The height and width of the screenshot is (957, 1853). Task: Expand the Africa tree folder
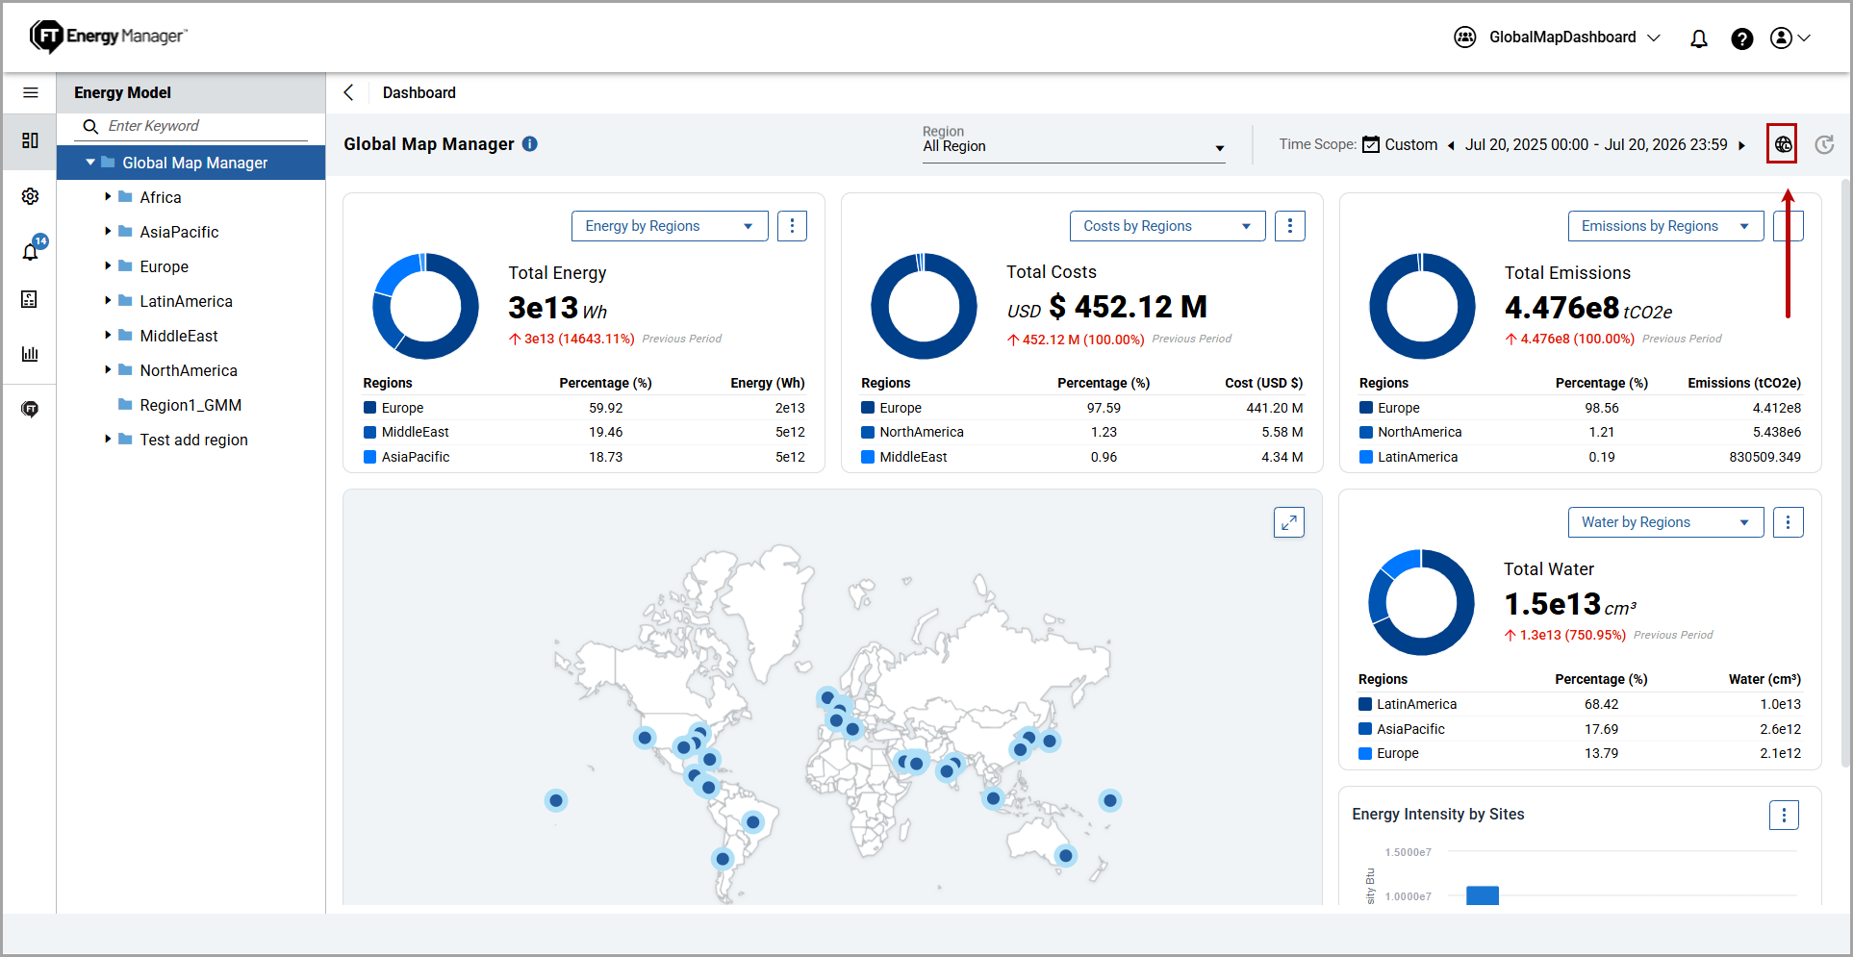tap(108, 196)
